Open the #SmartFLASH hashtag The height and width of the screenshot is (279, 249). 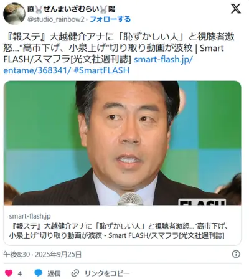pos(101,70)
